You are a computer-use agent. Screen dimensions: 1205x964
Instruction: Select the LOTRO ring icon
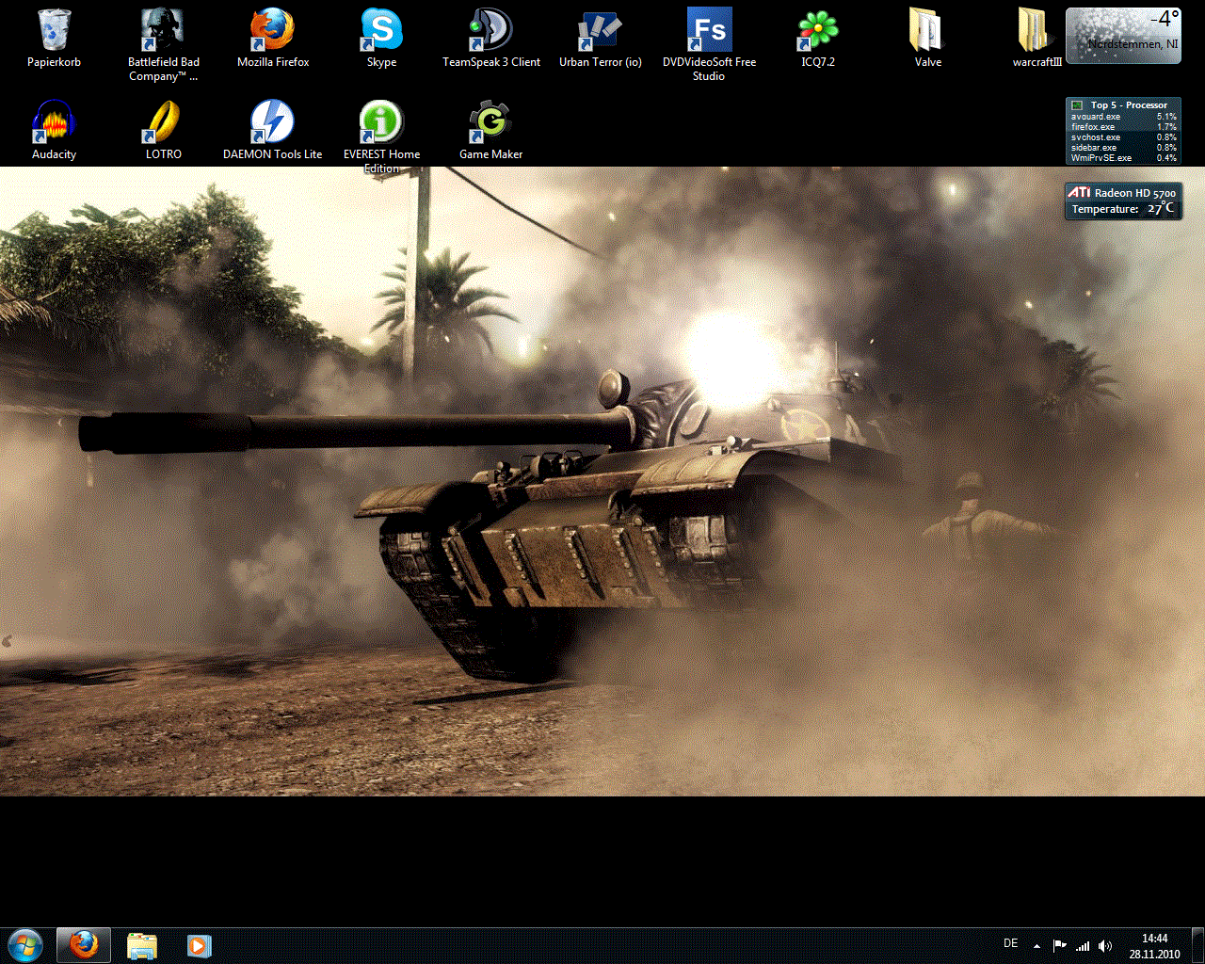pos(164,130)
